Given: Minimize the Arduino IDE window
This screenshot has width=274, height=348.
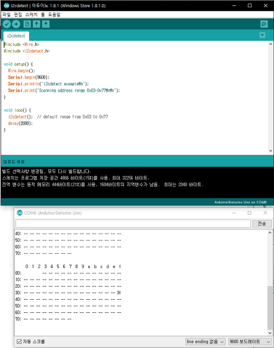Looking at the screenshot, I should [x=234, y=5].
